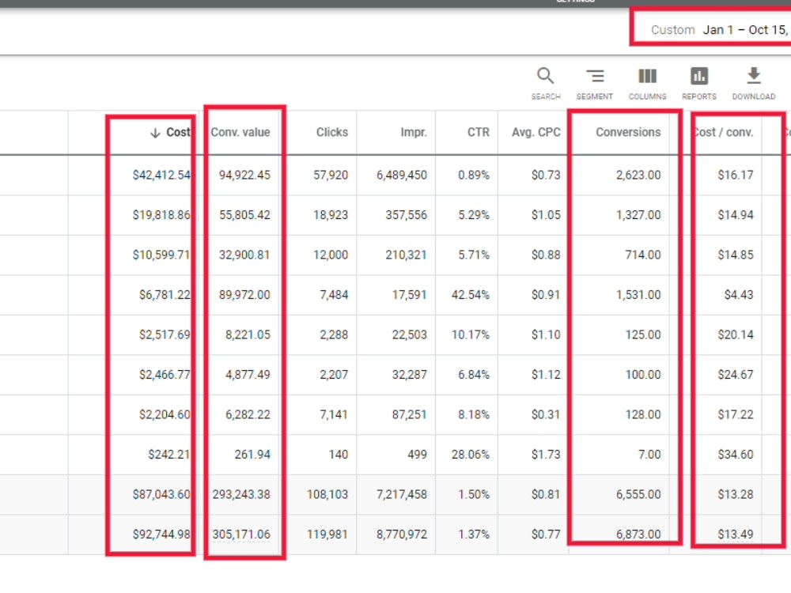
Task: Click conv. value 32,900.81
Action: click(x=244, y=255)
